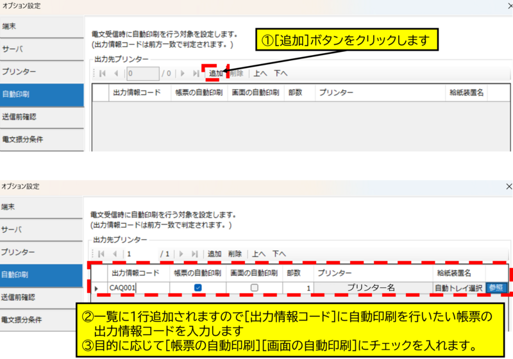Click the next-record arrow in lower toolbar
This screenshot has width=513, height=359.
point(182,254)
